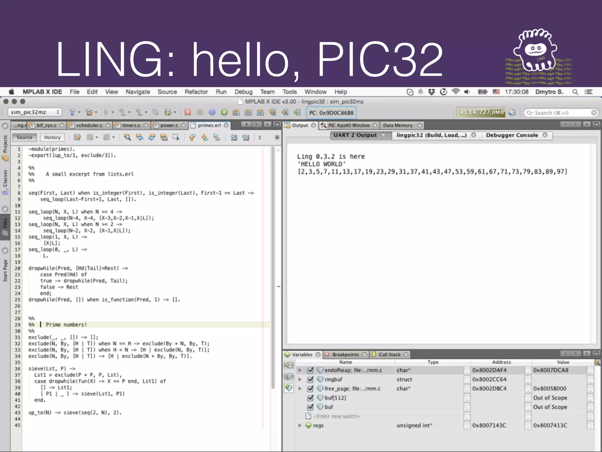Open the Navigate menu
This screenshot has height=452, width=602.
138,92
